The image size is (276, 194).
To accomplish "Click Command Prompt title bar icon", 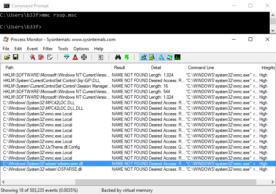I will [x=7, y=6].
